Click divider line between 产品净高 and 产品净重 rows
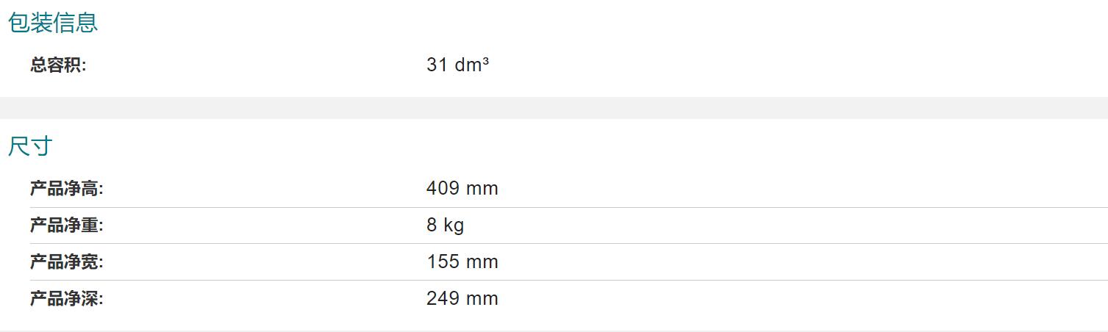 tap(569, 207)
